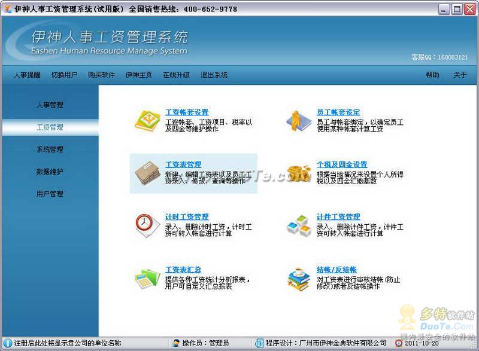Image resolution: width=479 pixels, height=351 pixels.
Task: Click the 工资帐套设置 module icon
Action: [146, 120]
